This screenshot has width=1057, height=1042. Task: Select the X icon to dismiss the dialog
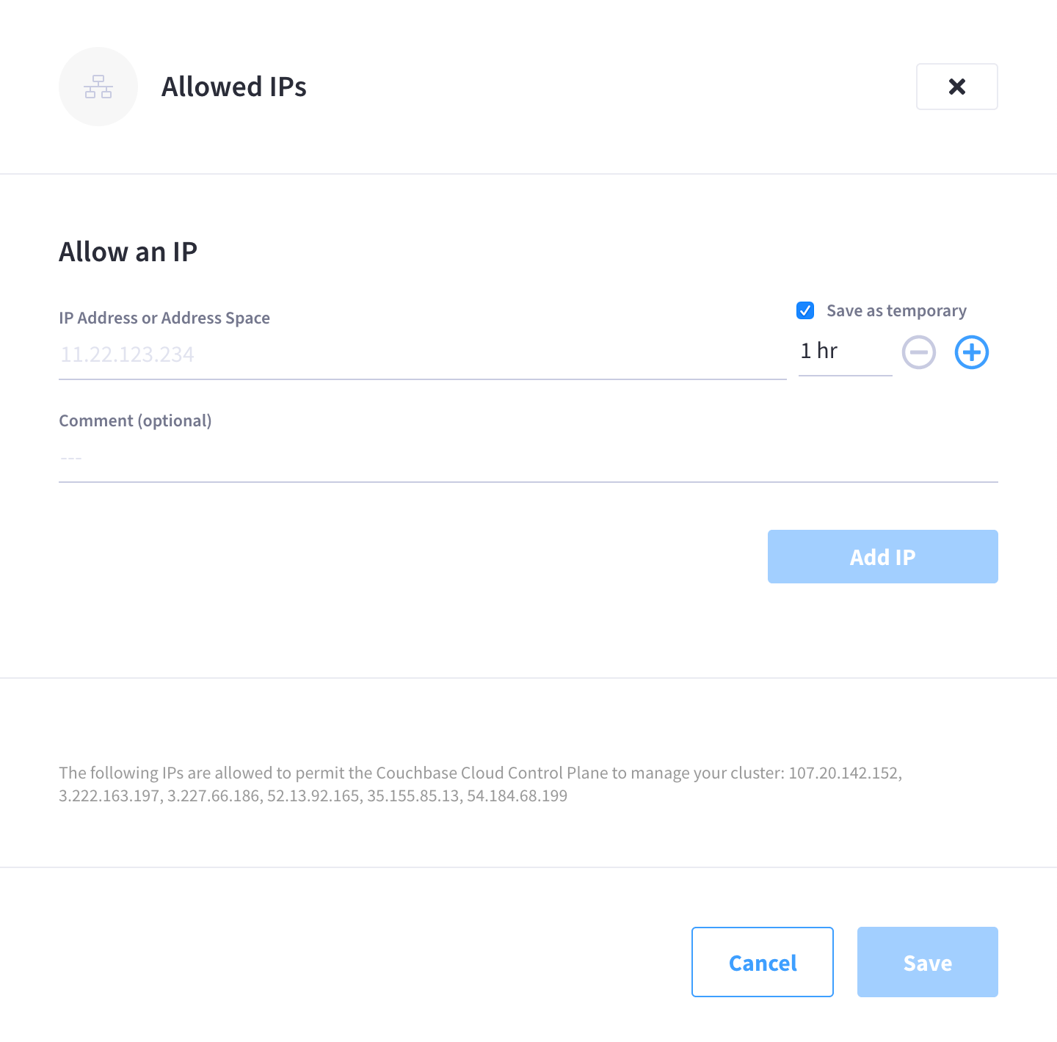956,87
